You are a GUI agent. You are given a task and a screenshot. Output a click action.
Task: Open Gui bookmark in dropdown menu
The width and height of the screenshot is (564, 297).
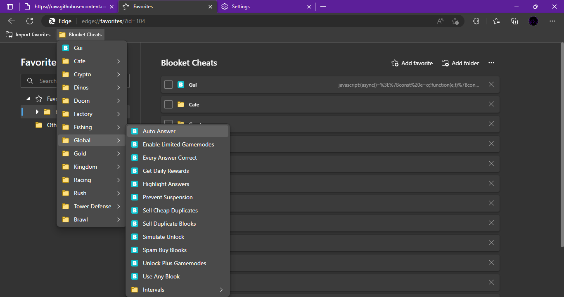coord(92,48)
